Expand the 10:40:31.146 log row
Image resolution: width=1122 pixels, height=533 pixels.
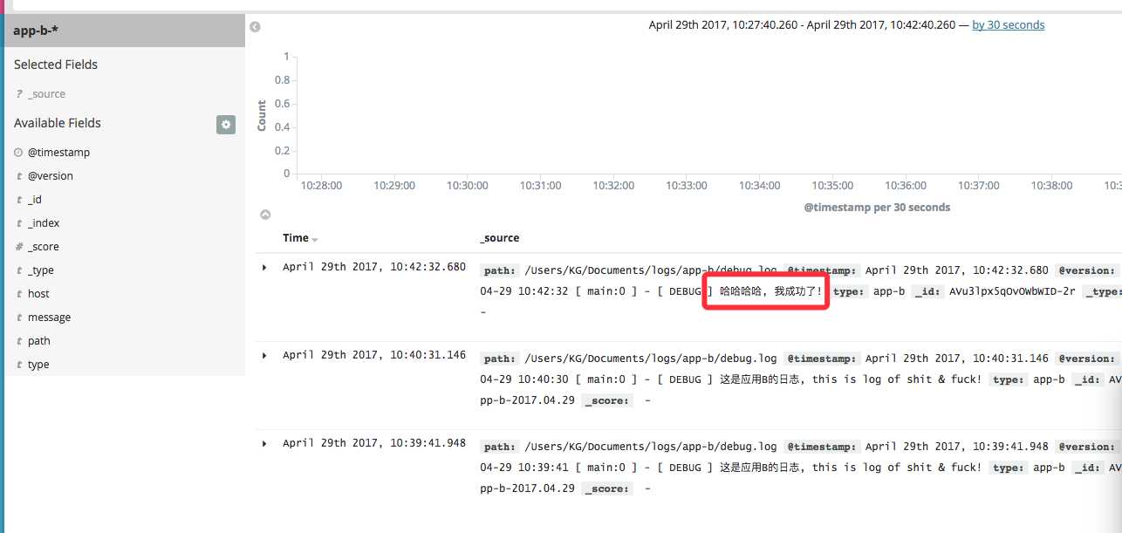[265, 356]
